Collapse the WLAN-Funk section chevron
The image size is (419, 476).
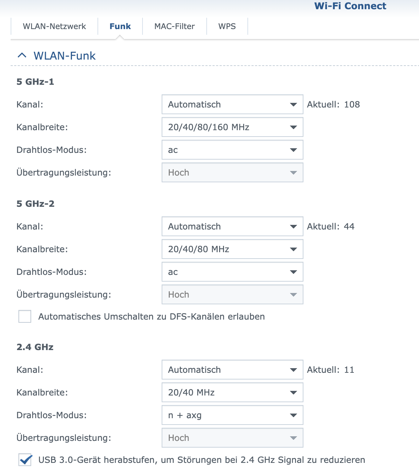click(22, 56)
